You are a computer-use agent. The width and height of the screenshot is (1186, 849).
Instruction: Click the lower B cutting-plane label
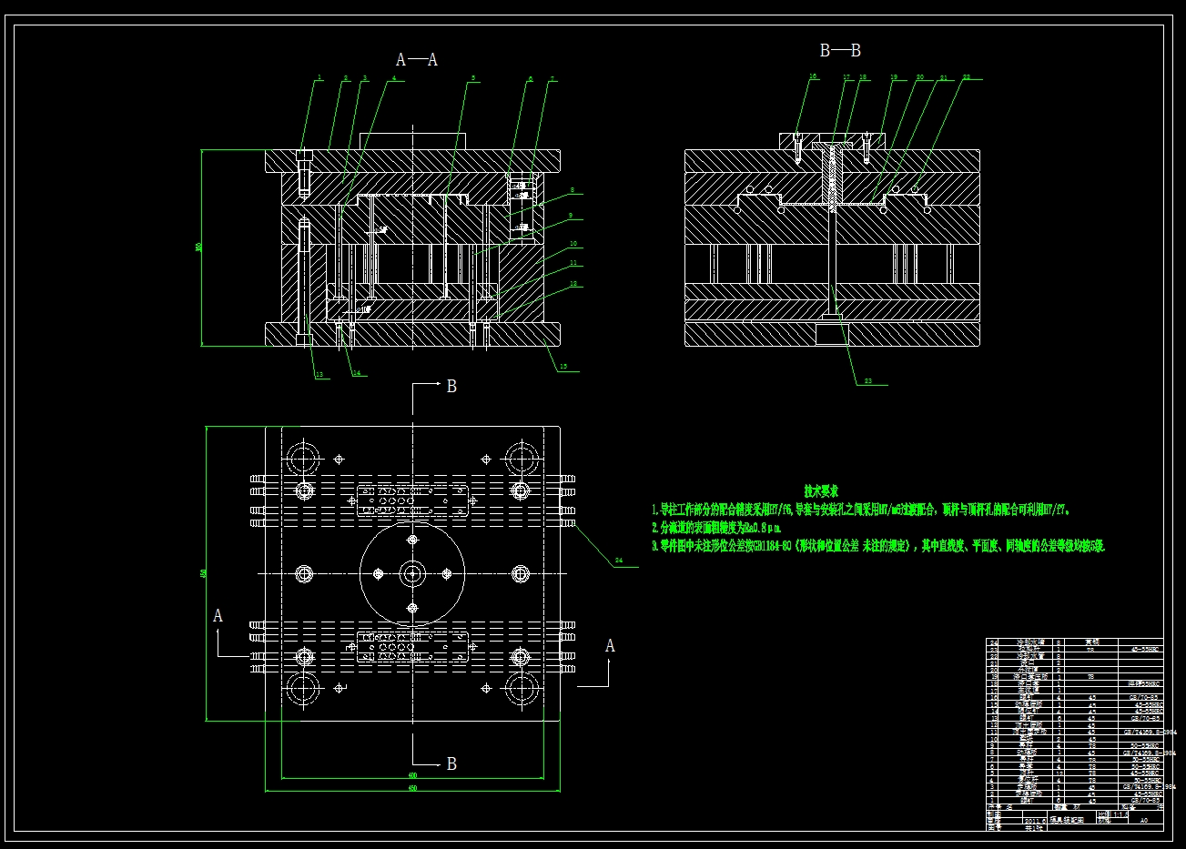(x=451, y=764)
